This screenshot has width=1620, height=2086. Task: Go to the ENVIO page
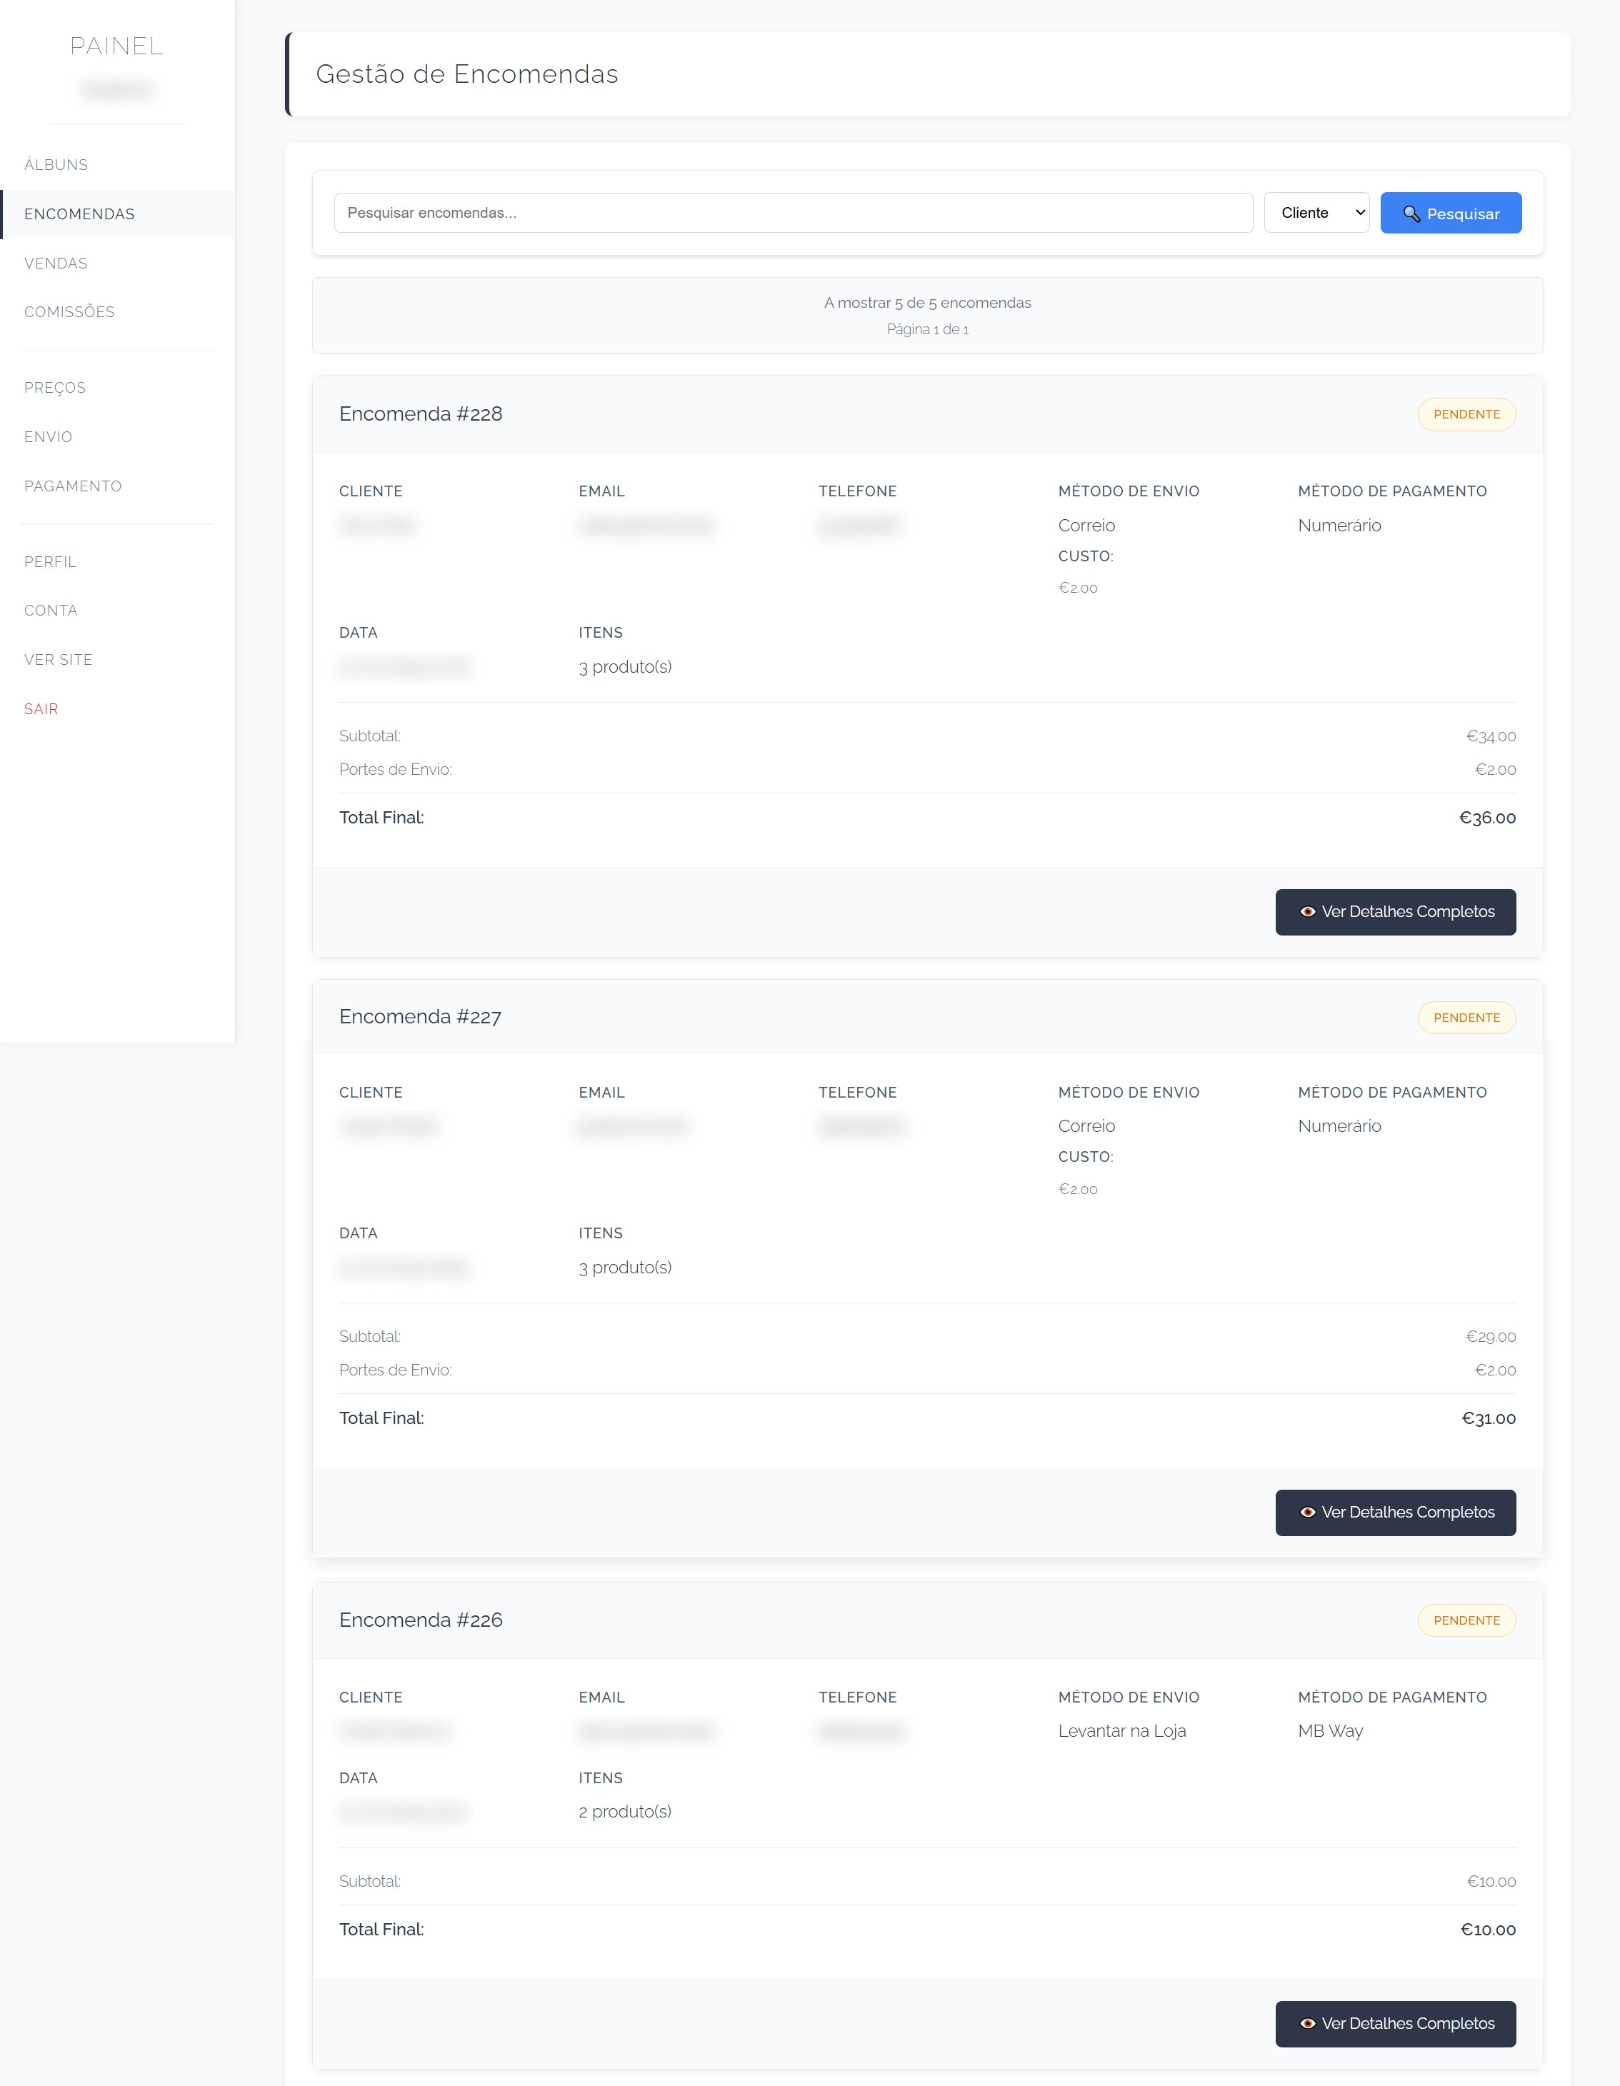tap(48, 436)
